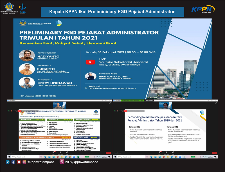Click the volume icon on the left taskbar

point(100,157)
